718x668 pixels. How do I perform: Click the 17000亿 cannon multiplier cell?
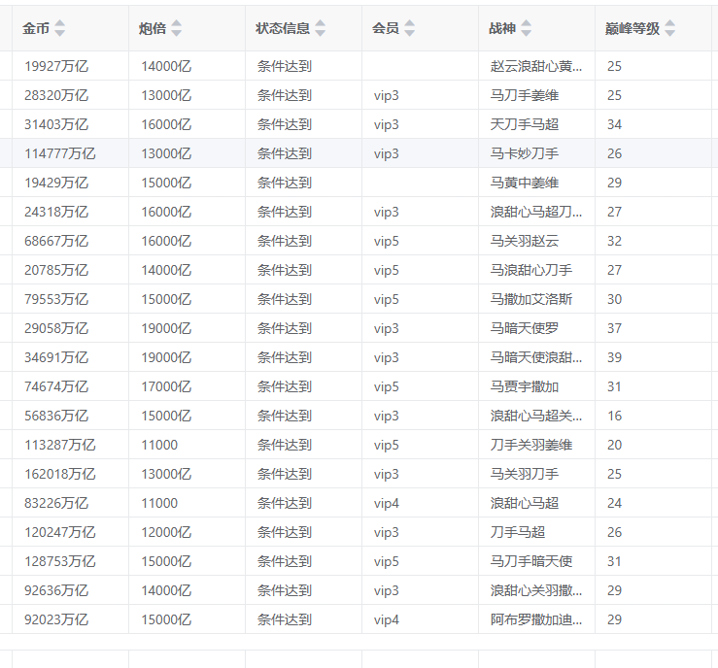click(166, 386)
